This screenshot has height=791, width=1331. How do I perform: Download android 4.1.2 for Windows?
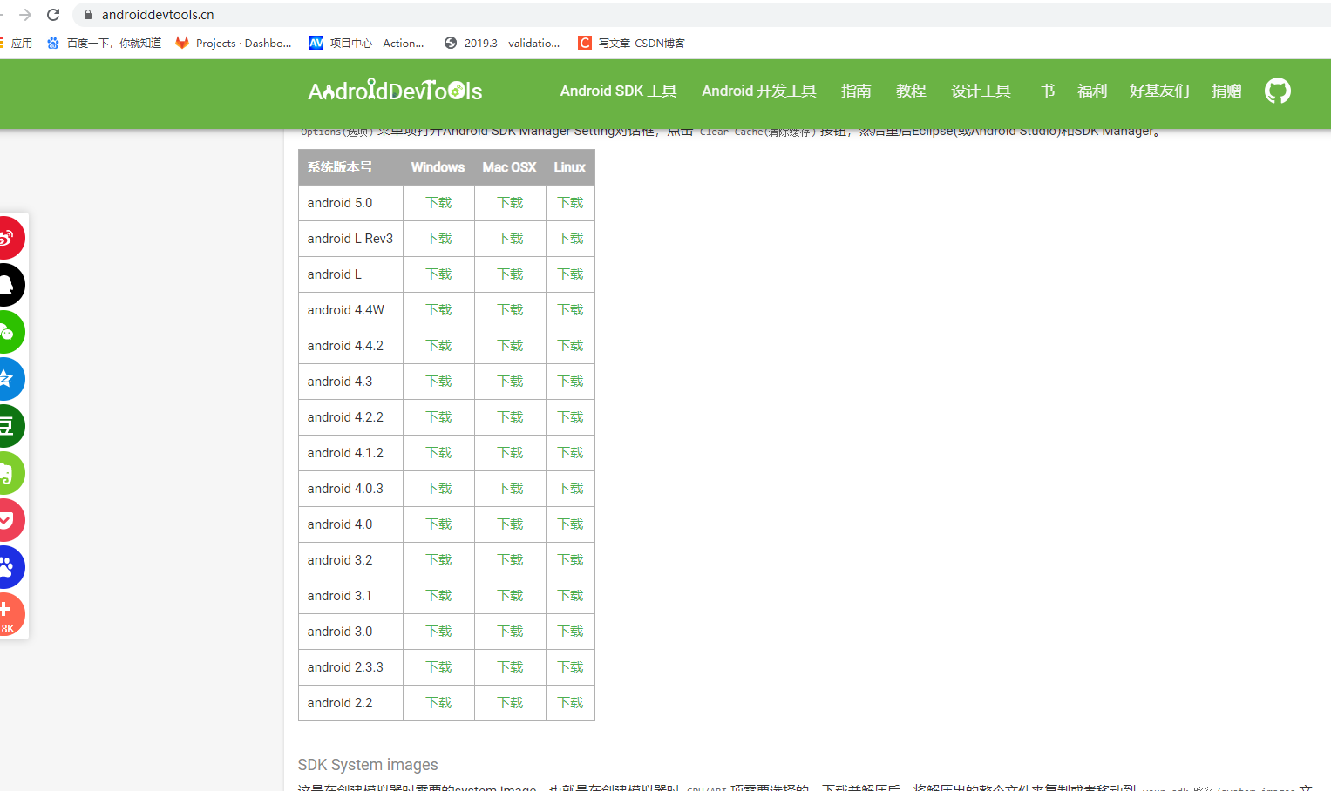(x=438, y=453)
